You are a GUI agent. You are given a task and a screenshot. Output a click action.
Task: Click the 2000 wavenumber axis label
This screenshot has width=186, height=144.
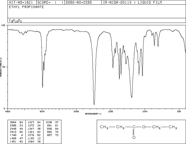(x=76, y=111)
